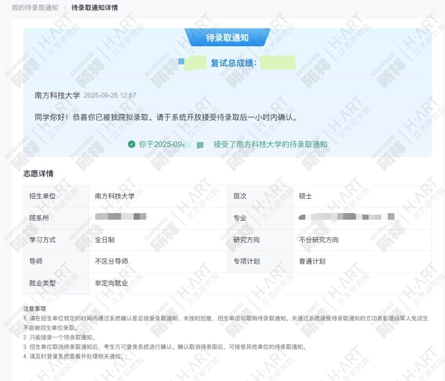This screenshot has width=445, height=381.
Task: Click the 不区分导师 cell
Action: [x=111, y=262]
